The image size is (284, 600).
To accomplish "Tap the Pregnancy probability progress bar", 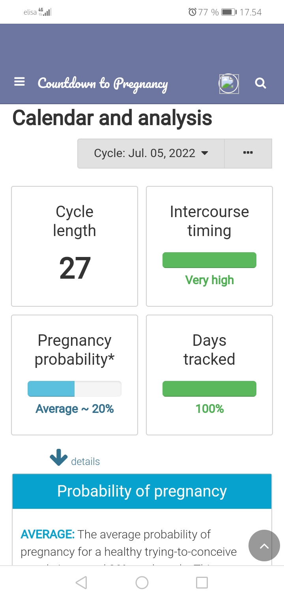I will tap(74, 389).
